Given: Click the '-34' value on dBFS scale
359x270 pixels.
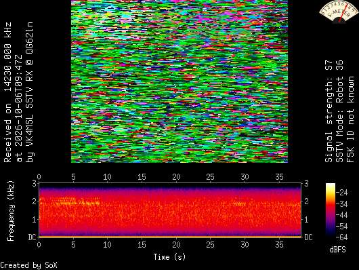Looking at the screenshot, I should pos(342,204).
